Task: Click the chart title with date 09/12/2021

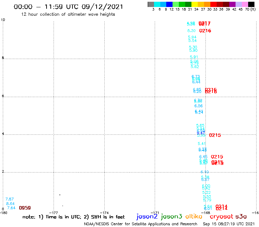Action: point(68,7)
